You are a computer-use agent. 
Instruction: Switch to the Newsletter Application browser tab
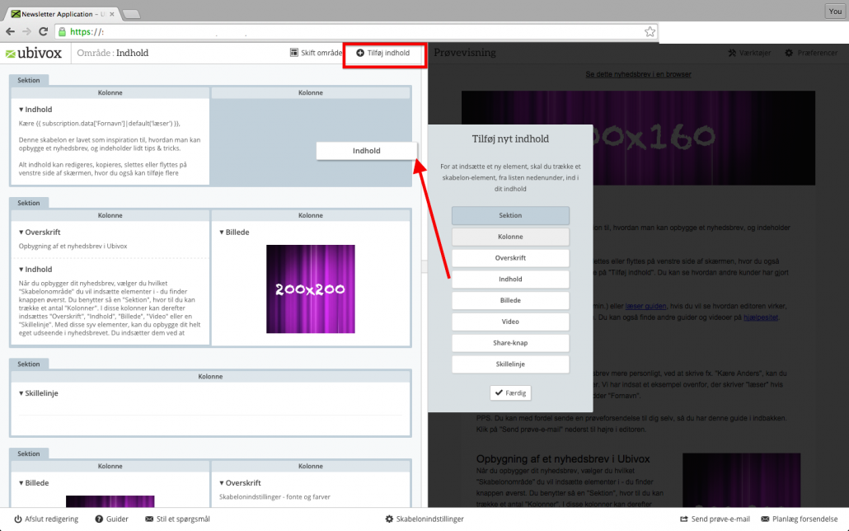[x=58, y=13]
